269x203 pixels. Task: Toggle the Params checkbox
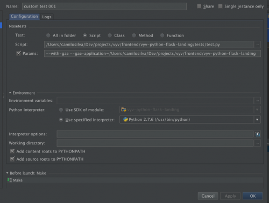[18, 53]
